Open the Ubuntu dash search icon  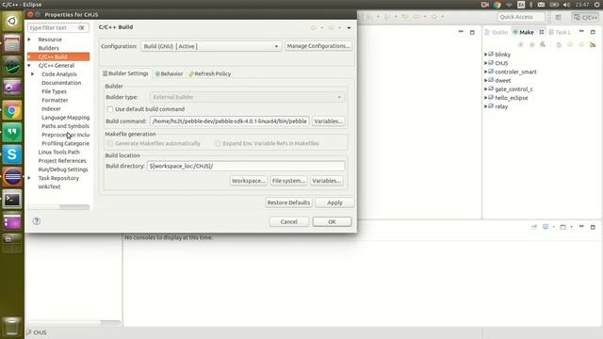12,21
